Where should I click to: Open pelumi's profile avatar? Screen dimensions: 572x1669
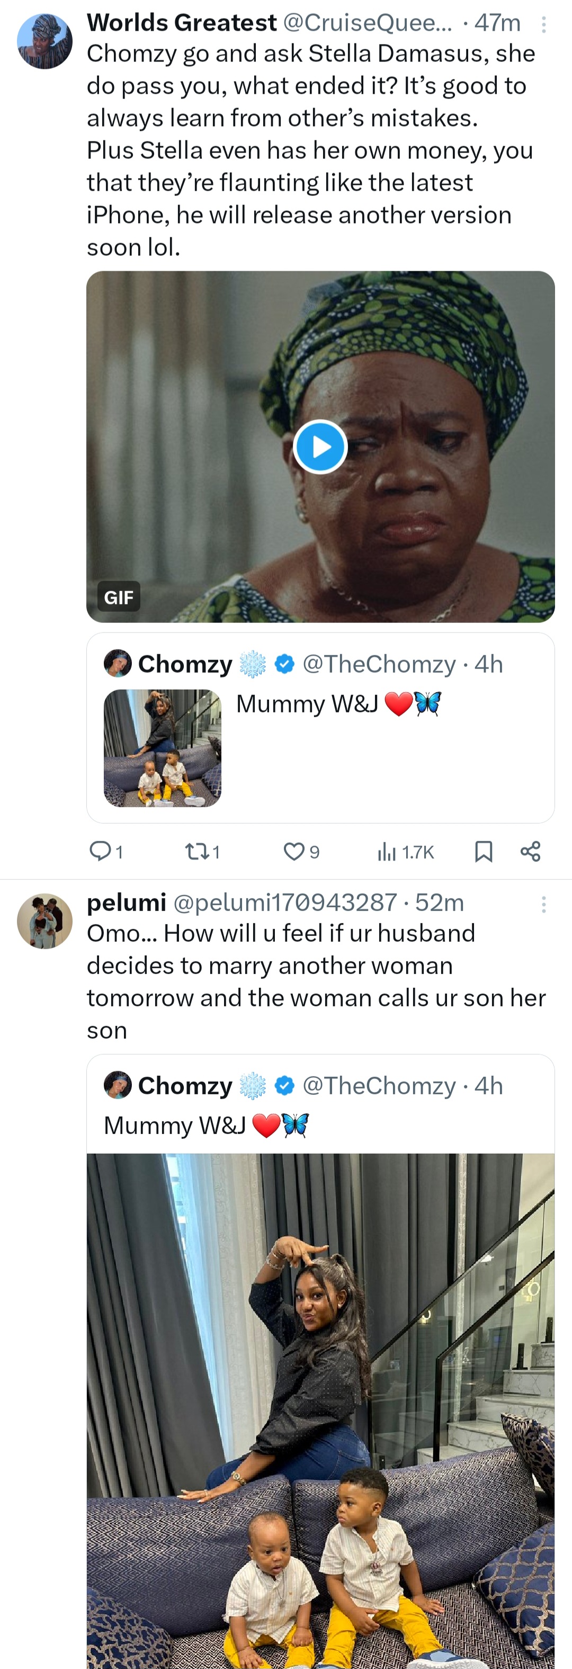[44, 921]
